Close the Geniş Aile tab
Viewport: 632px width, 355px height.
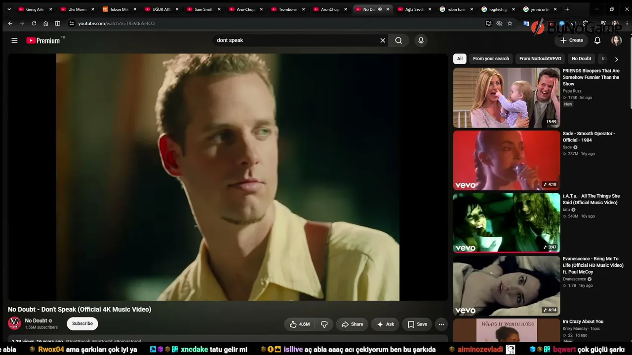click(50, 9)
